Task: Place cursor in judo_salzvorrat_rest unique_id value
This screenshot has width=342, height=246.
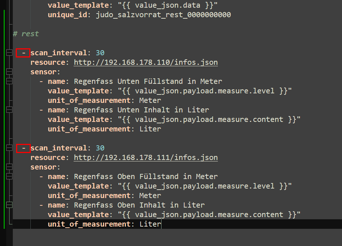Action: [x=163, y=15]
